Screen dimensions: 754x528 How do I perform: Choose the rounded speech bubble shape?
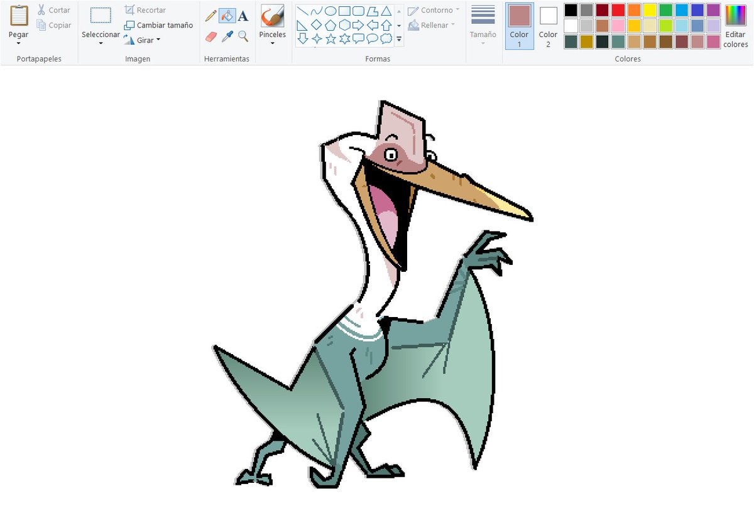[x=372, y=38]
